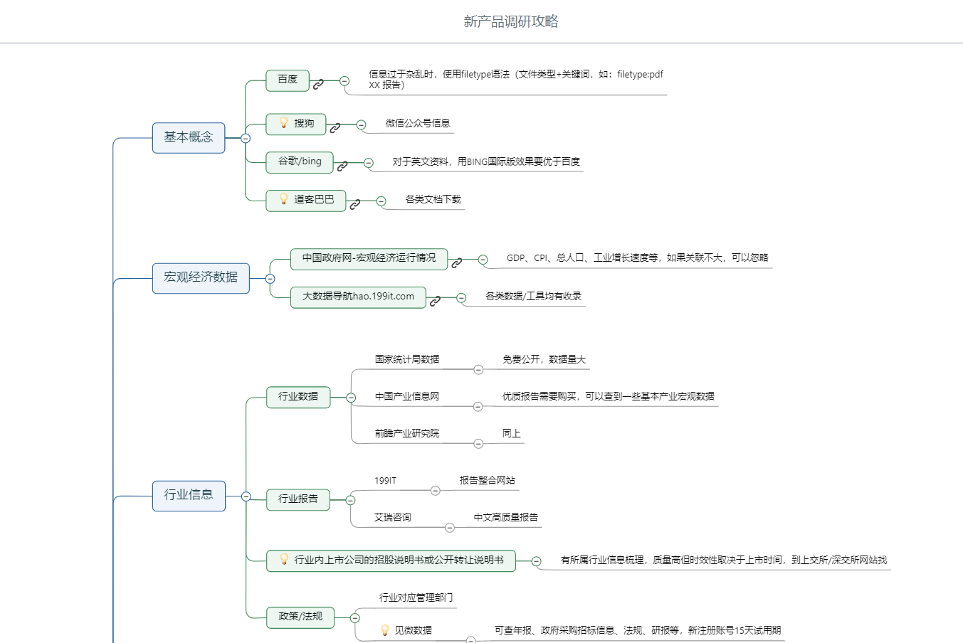963x643 pixels.
Task: Select the 行业报告 node
Action: (298, 500)
